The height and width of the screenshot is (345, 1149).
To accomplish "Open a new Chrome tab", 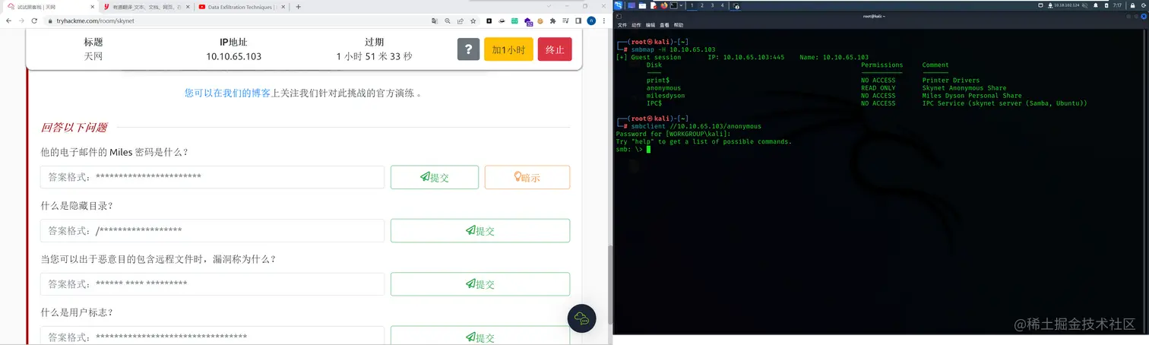I will [x=298, y=7].
